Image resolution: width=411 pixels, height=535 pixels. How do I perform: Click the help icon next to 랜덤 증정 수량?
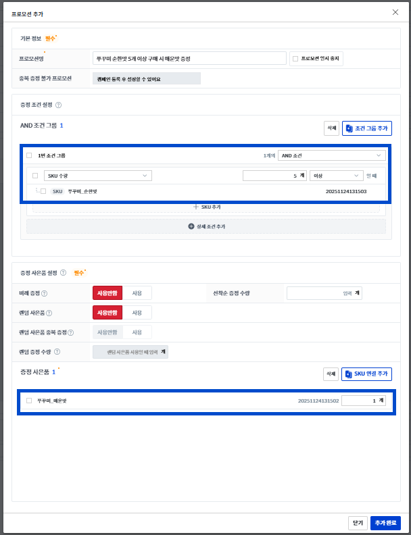coord(57,352)
